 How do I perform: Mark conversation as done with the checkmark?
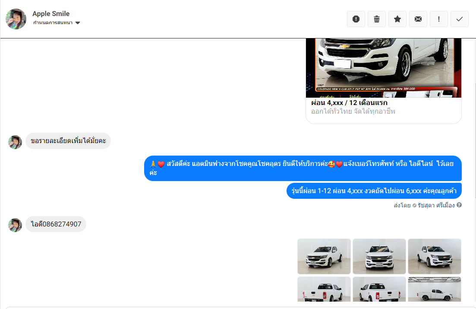[459, 19]
